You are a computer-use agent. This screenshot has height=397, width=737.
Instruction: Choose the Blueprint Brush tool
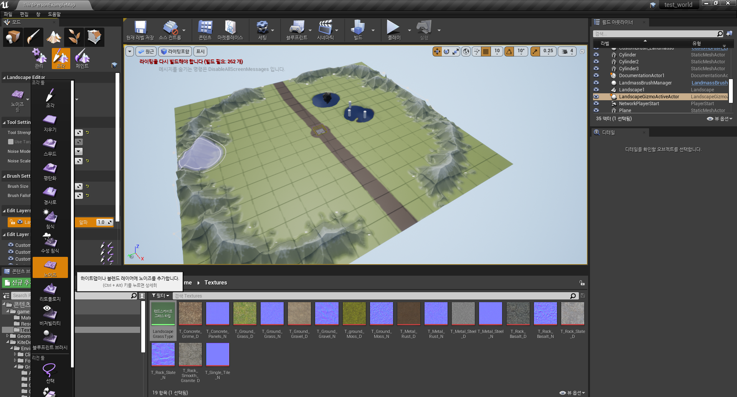(x=50, y=340)
